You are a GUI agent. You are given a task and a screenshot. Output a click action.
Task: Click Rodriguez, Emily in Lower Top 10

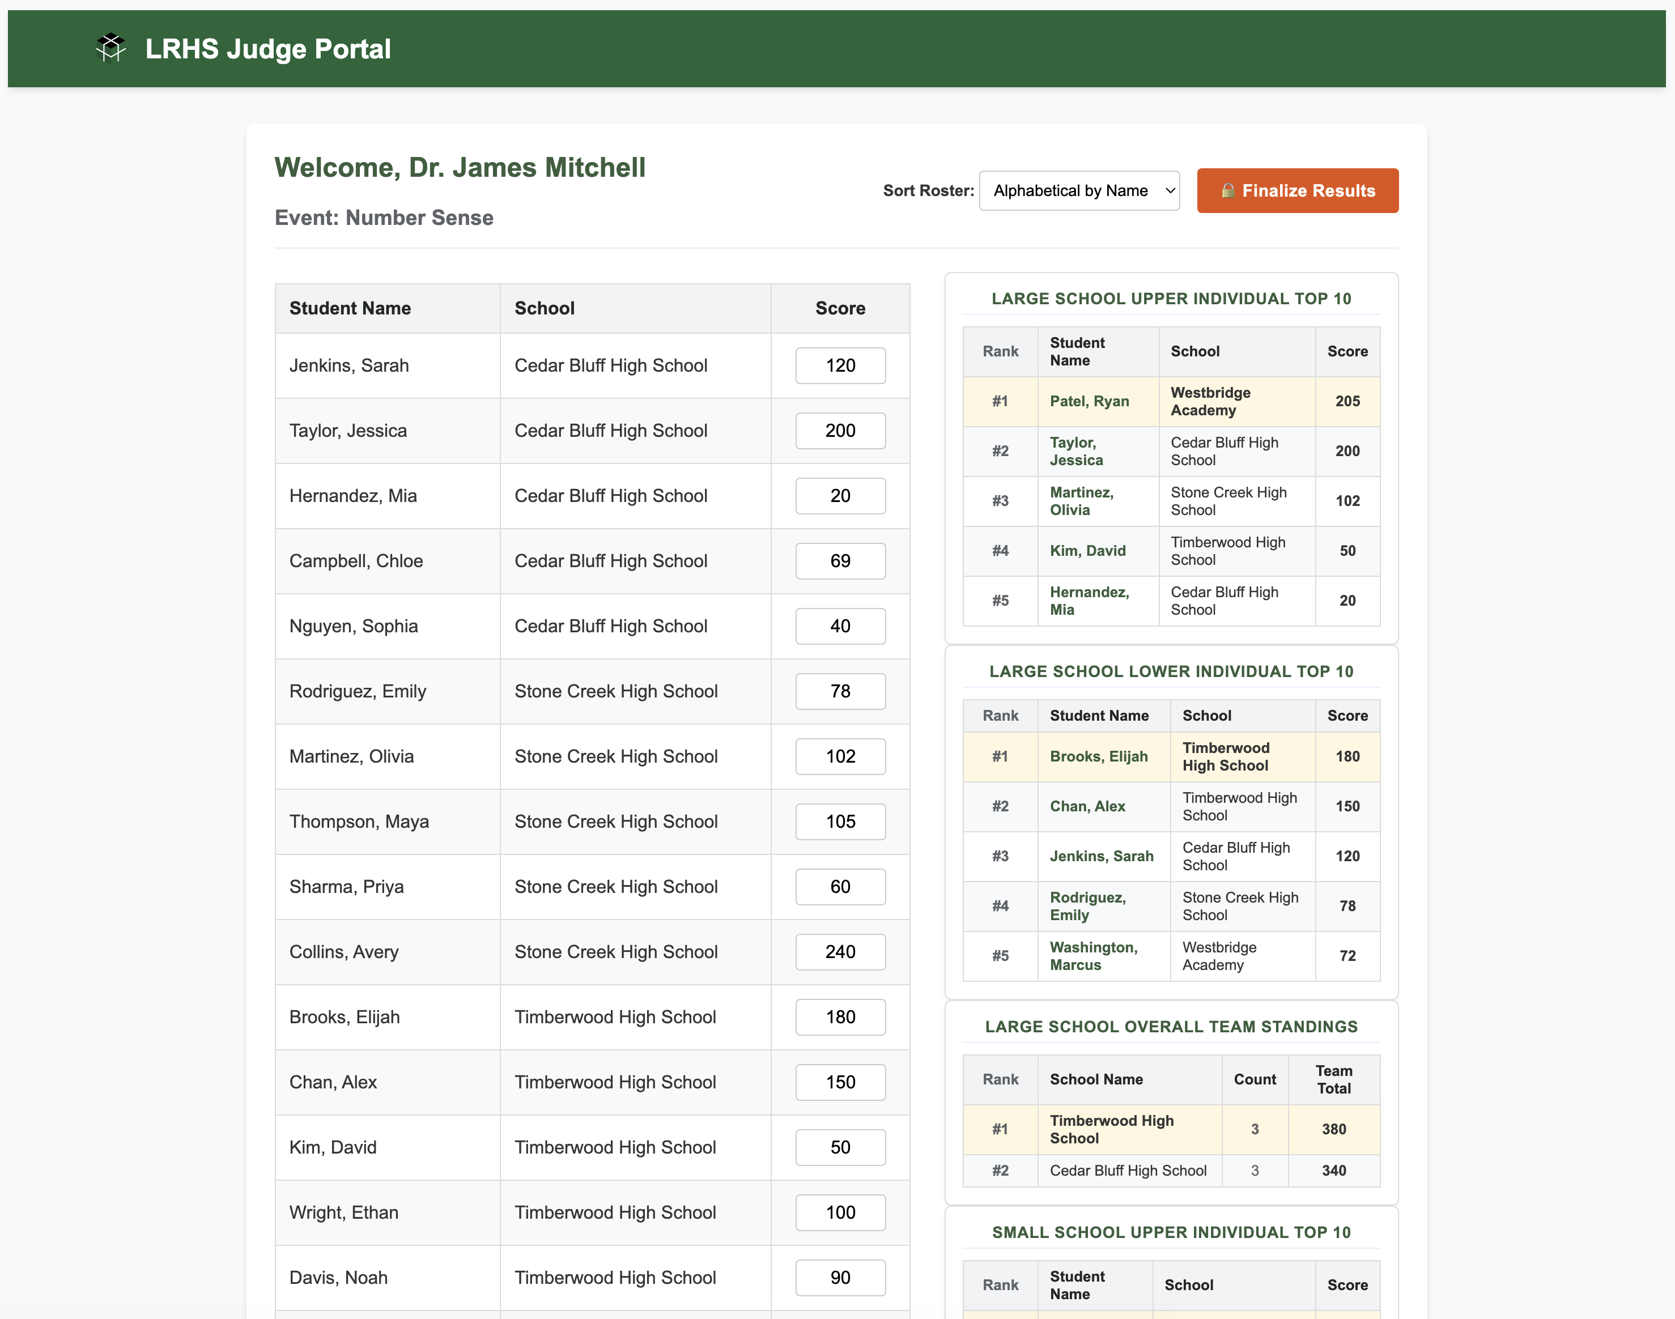(x=1087, y=906)
